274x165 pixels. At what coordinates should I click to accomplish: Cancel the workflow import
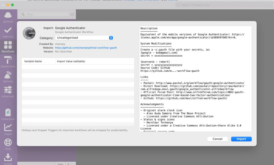point(217,139)
